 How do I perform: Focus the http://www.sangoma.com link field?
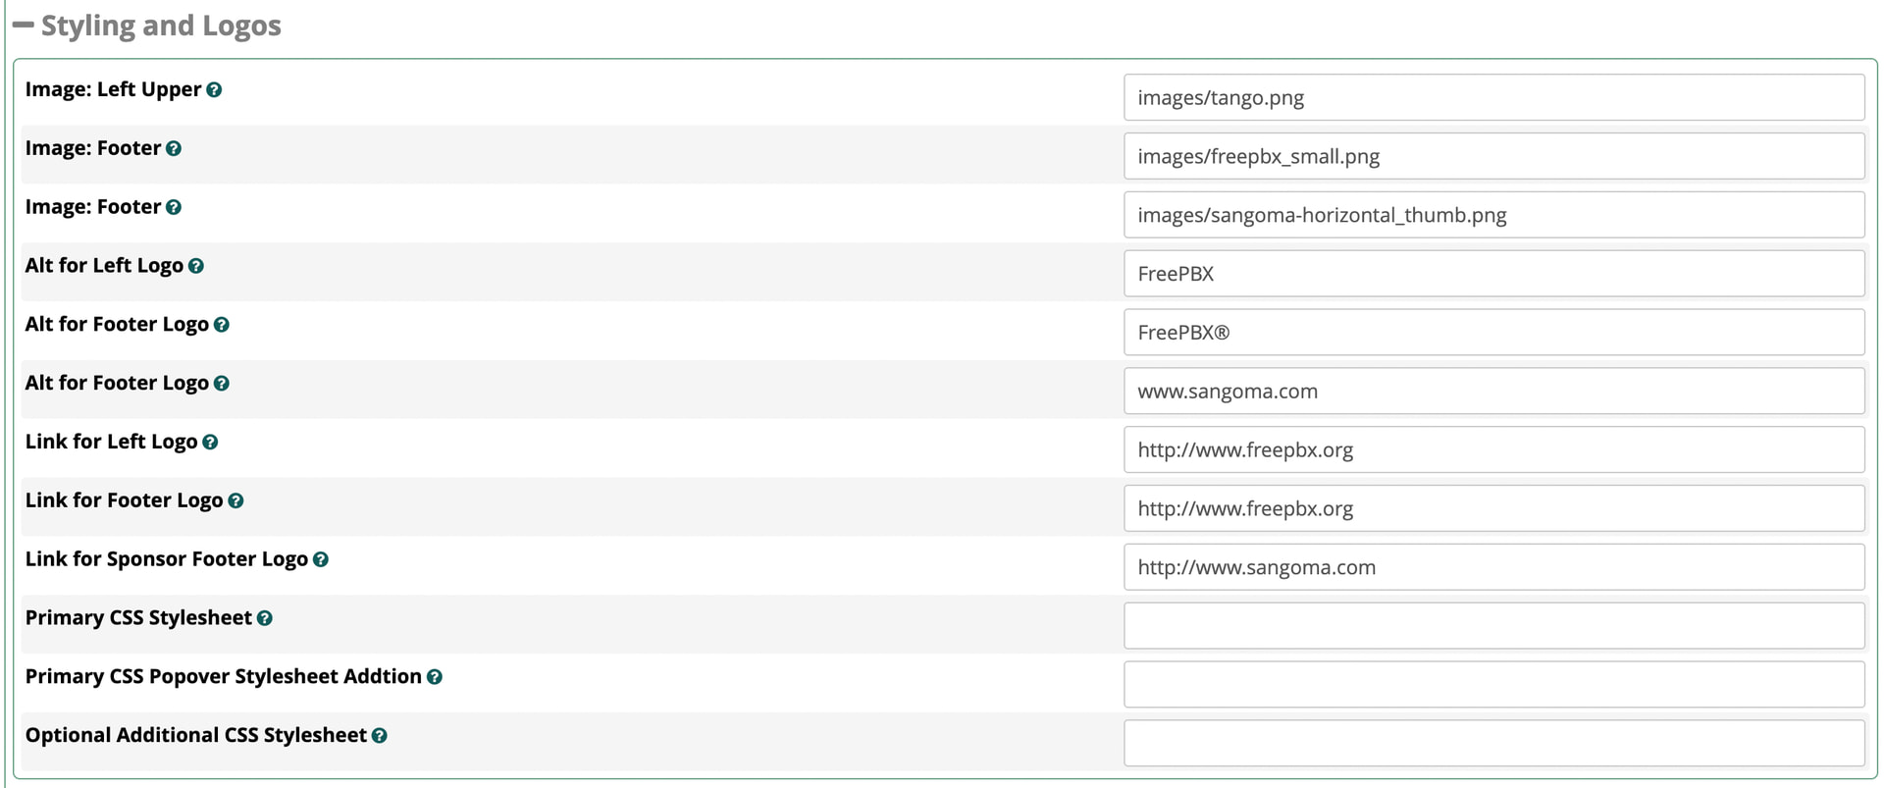tap(1493, 567)
